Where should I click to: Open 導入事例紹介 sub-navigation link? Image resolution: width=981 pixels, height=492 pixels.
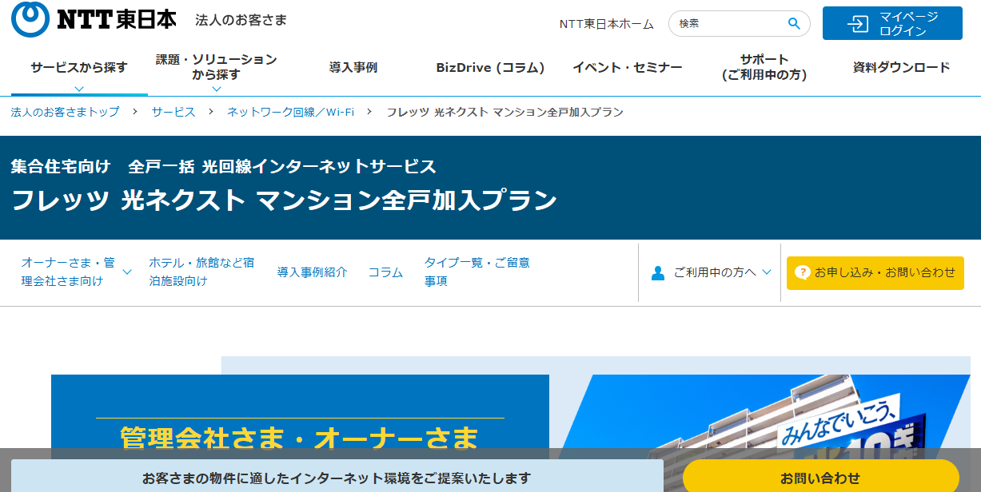(313, 272)
